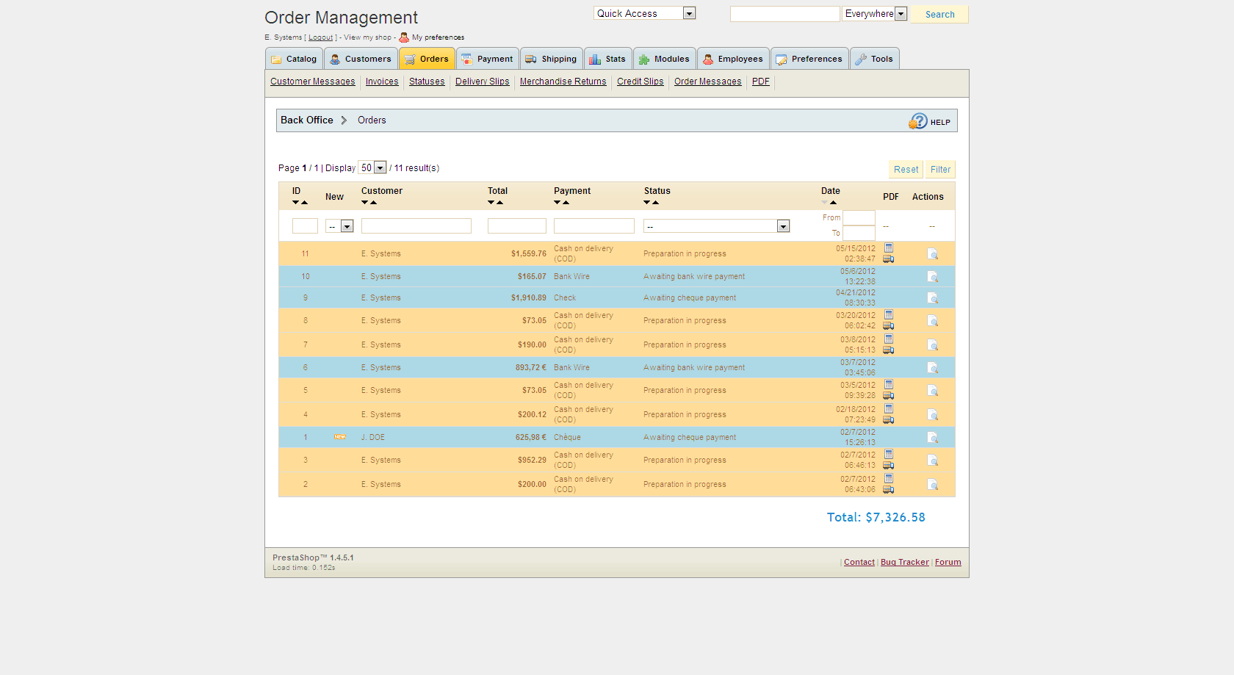Download the PDF invoice icon for order 11

(x=889, y=248)
